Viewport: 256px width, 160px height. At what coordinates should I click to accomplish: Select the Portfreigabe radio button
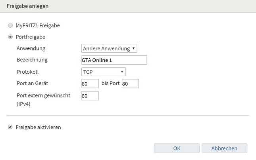10,37
